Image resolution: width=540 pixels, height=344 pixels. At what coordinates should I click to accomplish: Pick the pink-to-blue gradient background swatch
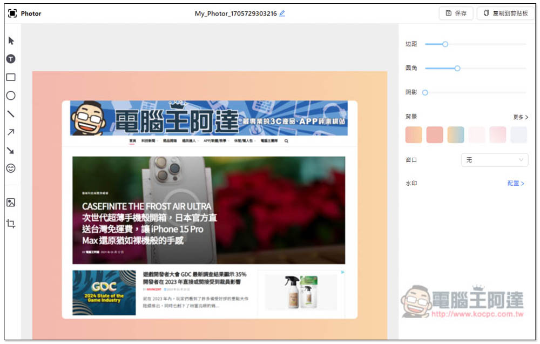pyautogui.click(x=456, y=135)
